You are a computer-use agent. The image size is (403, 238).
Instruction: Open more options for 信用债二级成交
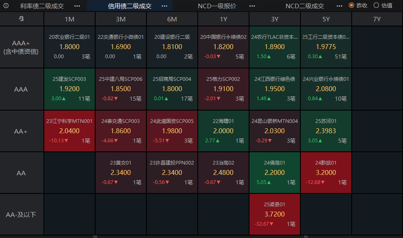(165, 6)
